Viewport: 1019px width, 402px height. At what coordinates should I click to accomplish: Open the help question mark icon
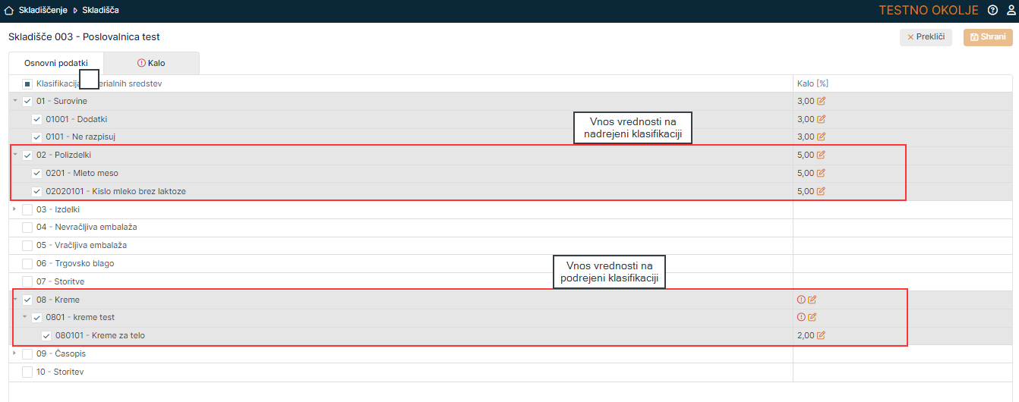click(992, 11)
